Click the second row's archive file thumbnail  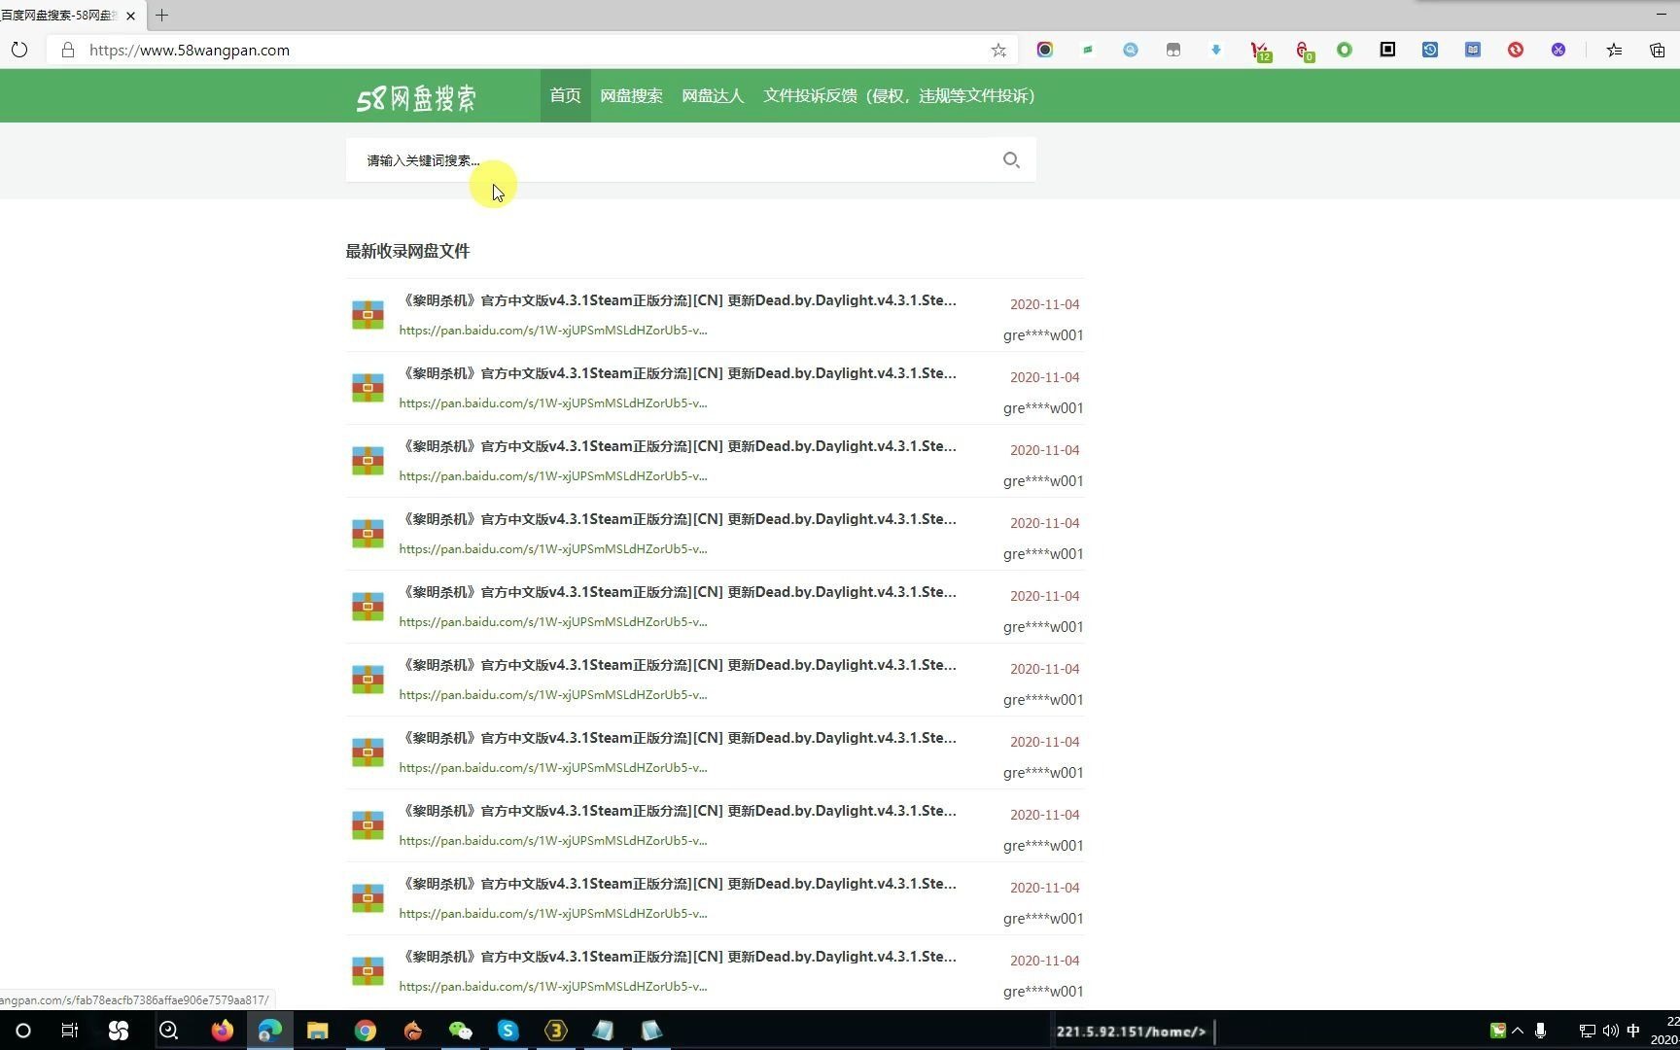tap(367, 387)
